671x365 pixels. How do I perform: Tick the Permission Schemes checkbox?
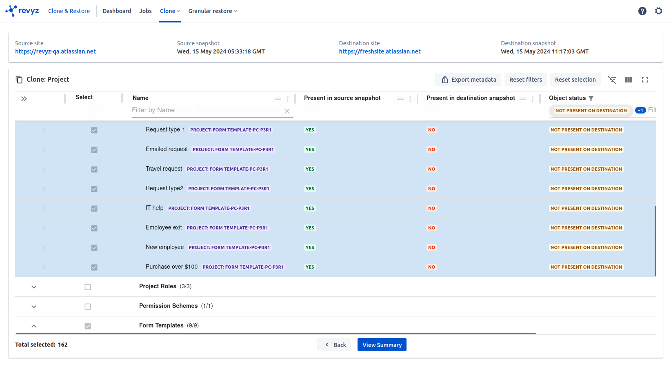point(88,307)
